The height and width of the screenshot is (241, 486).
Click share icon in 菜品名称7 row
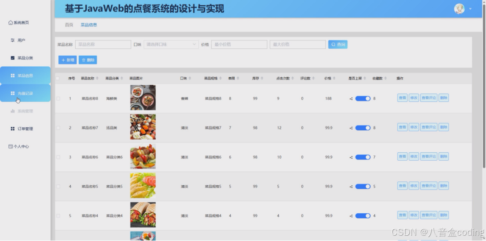click(351, 128)
